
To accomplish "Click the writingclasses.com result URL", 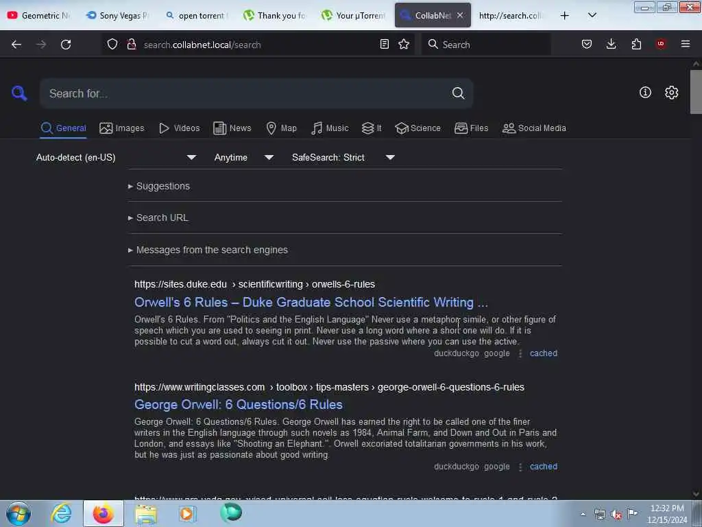I will point(329,387).
